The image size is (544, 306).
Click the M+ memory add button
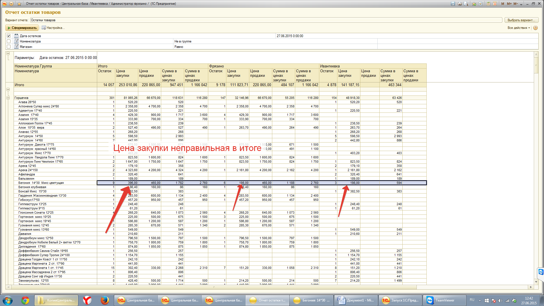click(x=509, y=4)
